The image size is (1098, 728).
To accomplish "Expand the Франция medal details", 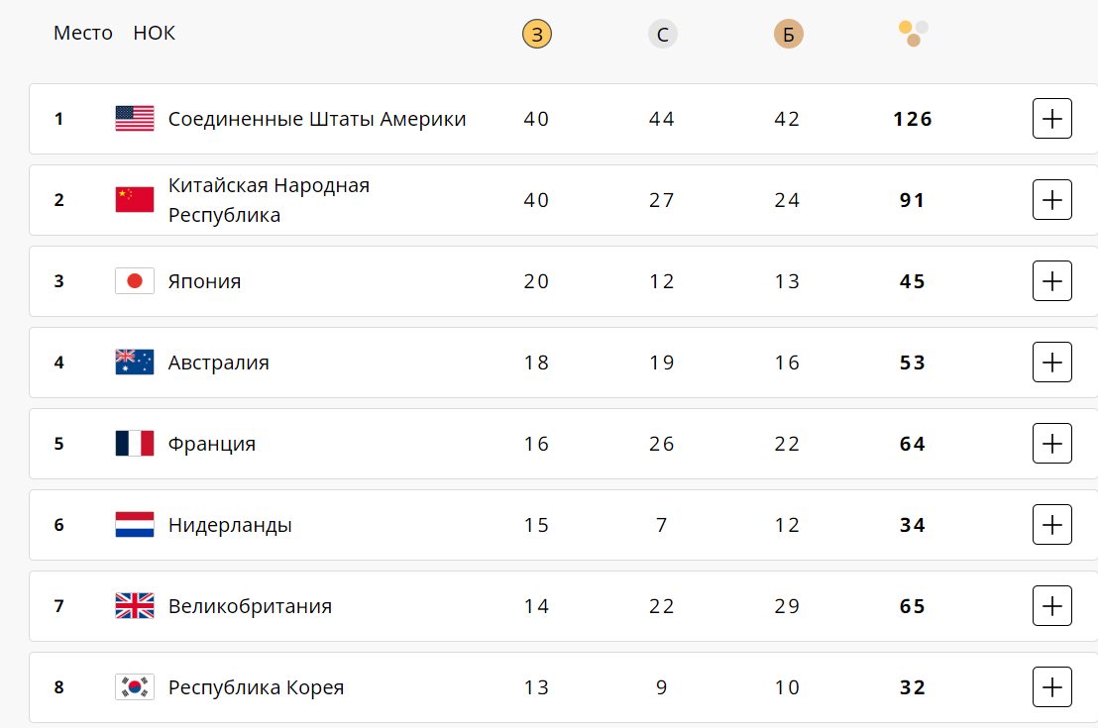I will pos(1052,444).
